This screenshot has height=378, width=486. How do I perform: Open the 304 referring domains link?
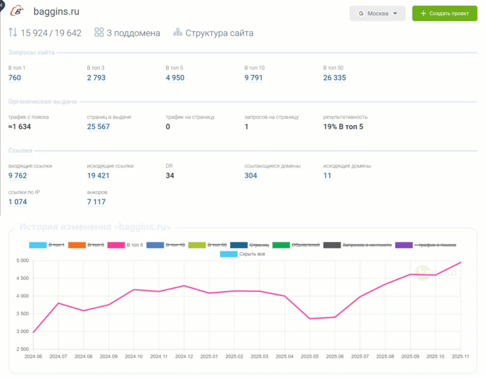tap(251, 175)
